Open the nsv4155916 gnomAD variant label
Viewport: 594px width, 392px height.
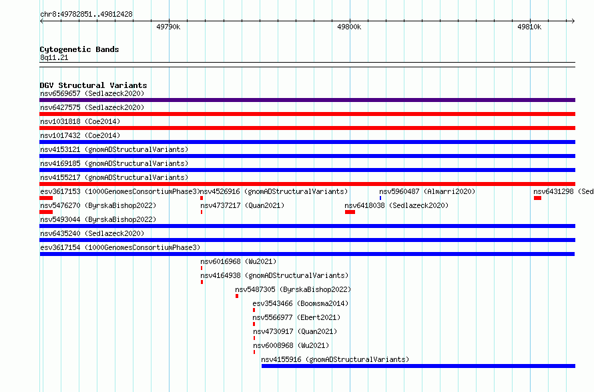pyautogui.click(x=335, y=359)
